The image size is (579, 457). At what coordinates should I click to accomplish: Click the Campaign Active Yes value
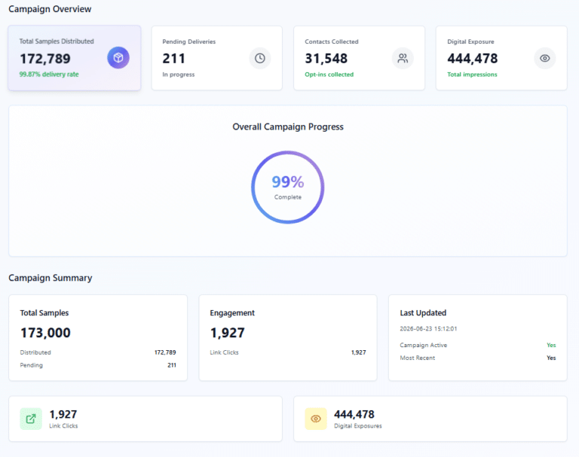tap(551, 345)
